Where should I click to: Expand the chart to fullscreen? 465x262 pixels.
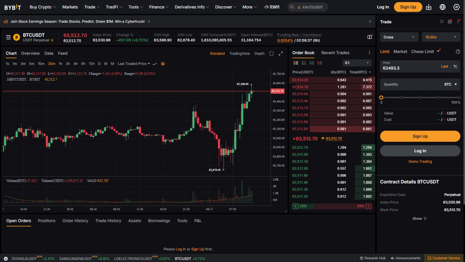[281, 53]
